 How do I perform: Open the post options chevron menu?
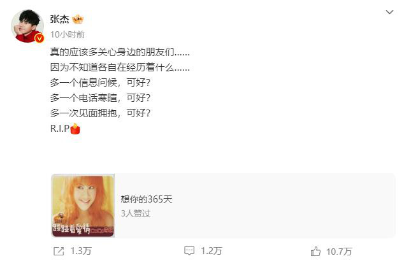[389, 12]
